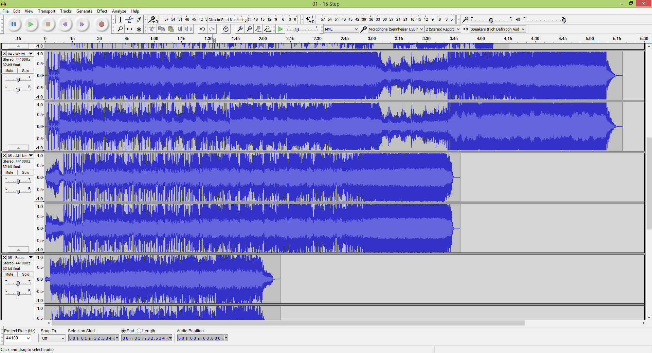
Task: Select the Multi-Tool asterisk icon
Action: pos(139,29)
